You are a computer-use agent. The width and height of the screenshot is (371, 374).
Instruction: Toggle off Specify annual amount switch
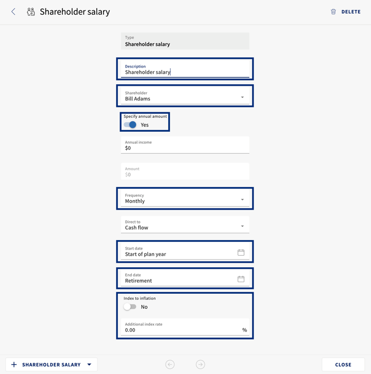(130, 124)
